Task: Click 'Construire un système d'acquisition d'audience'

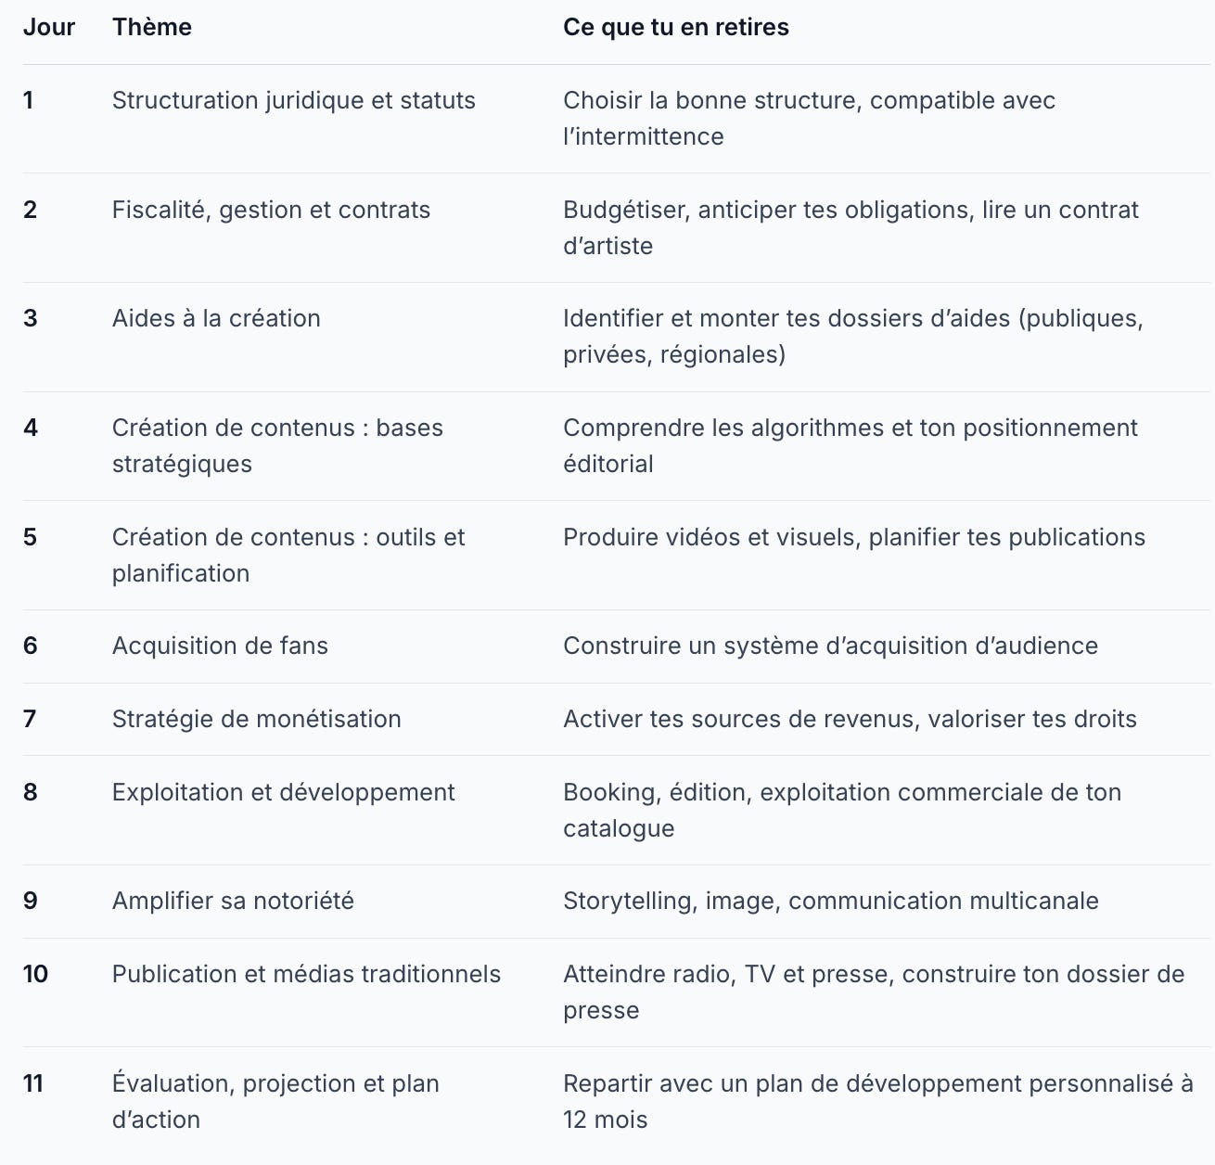Action: [x=831, y=646]
